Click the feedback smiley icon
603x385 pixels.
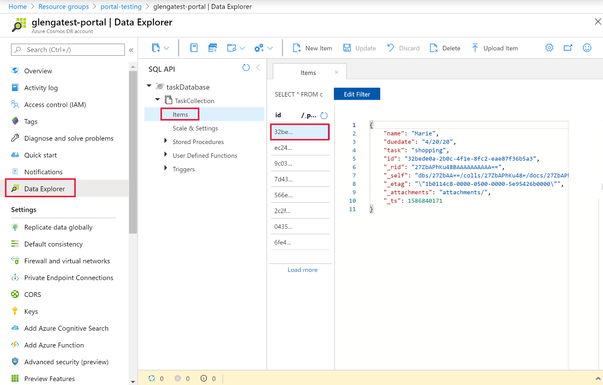[x=587, y=48]
